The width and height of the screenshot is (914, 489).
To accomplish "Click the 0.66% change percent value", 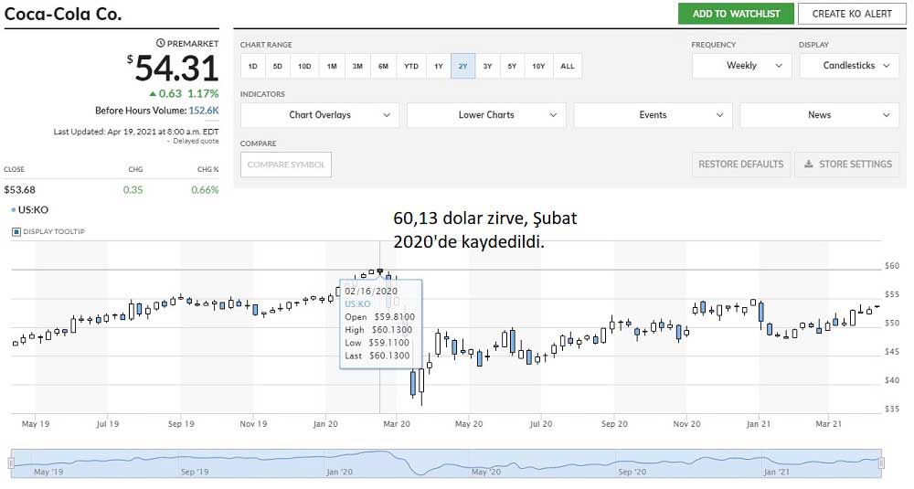I will (x=205, y=189).
